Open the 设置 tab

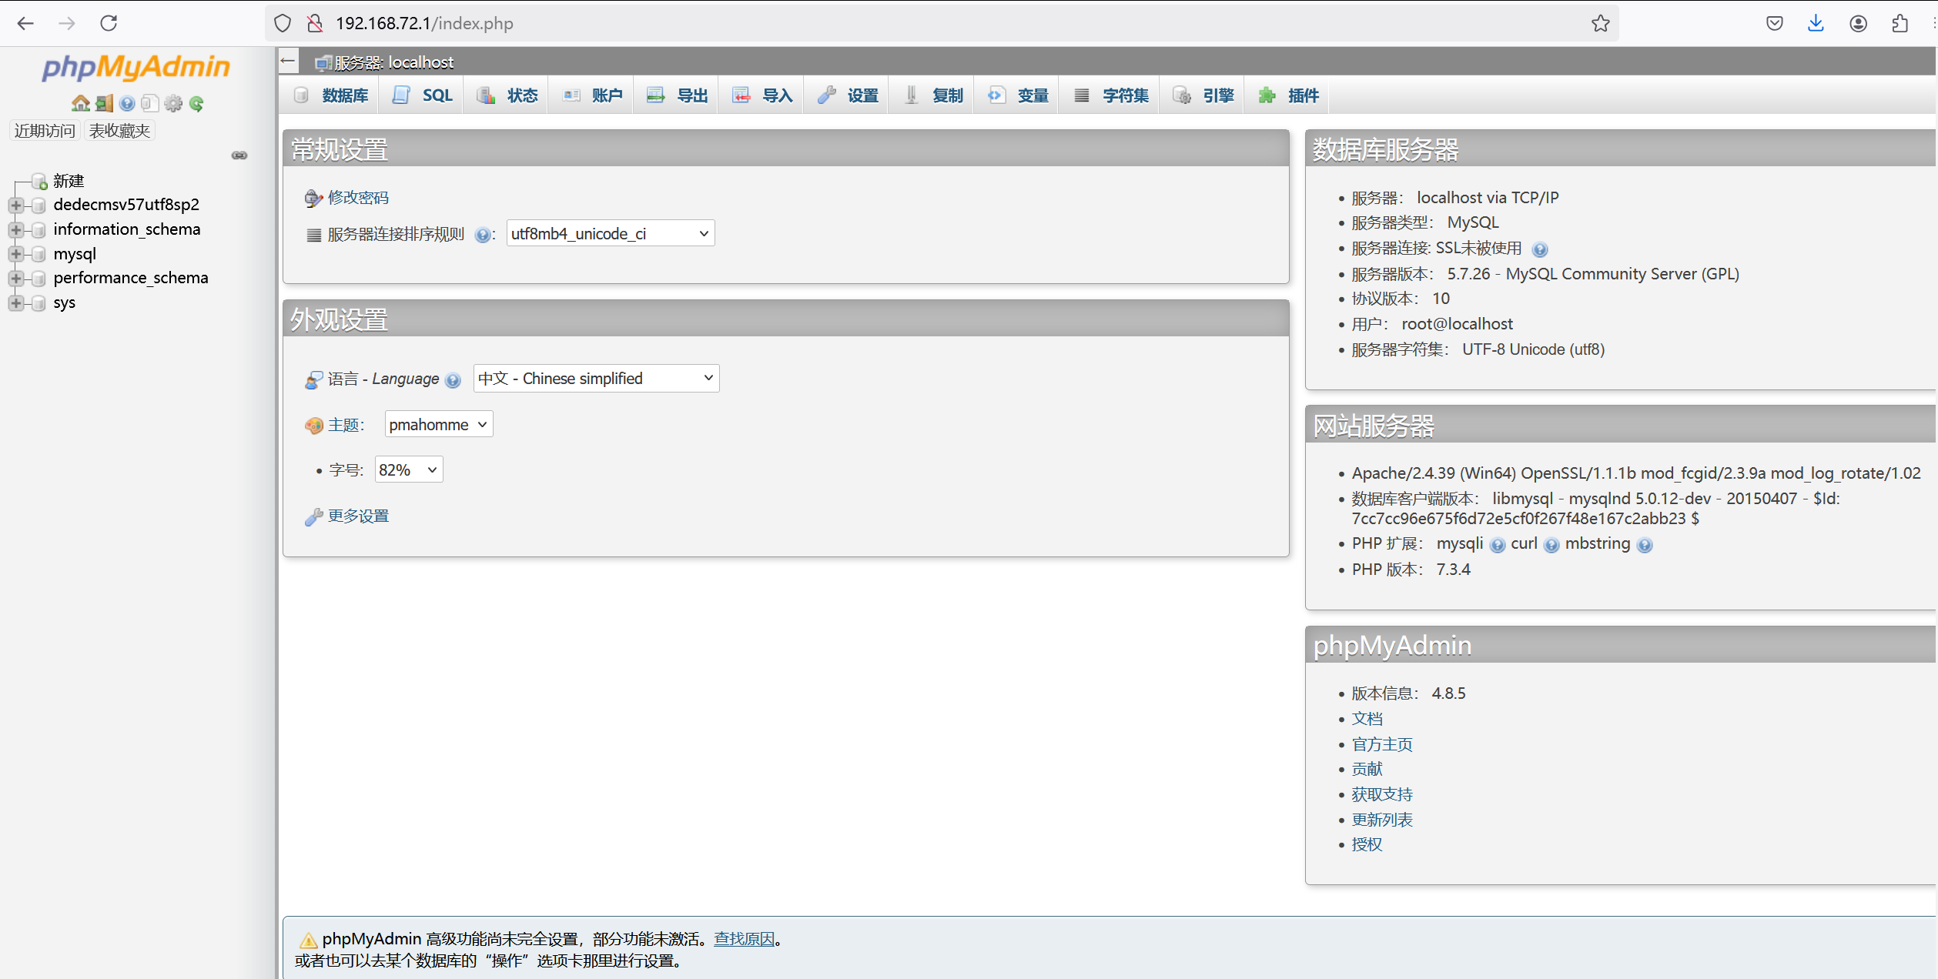tap(848, 95)
